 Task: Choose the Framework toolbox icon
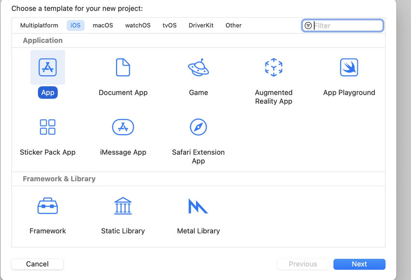coord(47,206)
